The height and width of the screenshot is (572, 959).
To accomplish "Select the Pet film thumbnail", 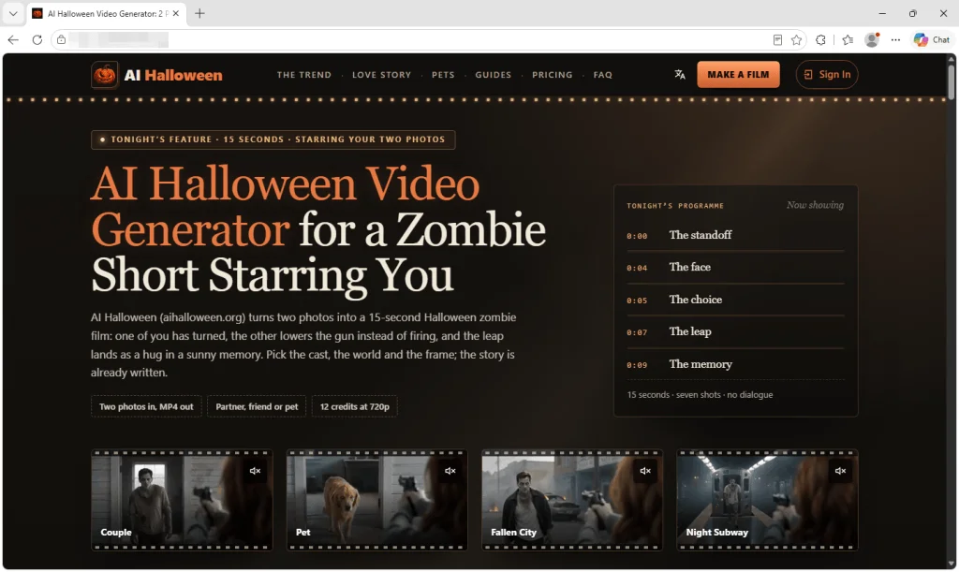I will click(376, 501).
